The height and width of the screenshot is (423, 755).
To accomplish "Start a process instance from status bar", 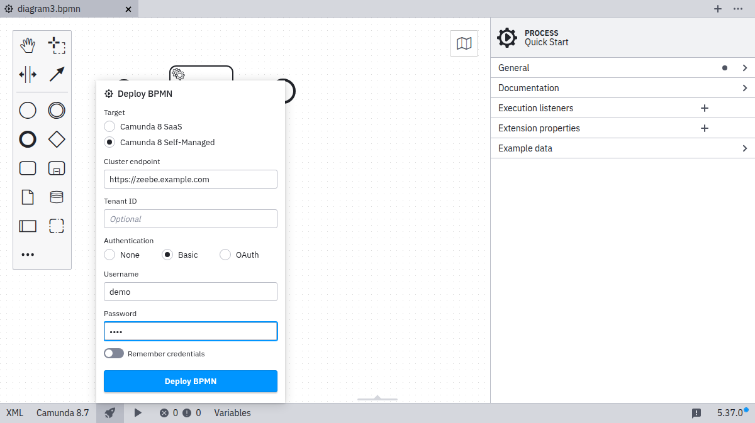I will point(138,413).
